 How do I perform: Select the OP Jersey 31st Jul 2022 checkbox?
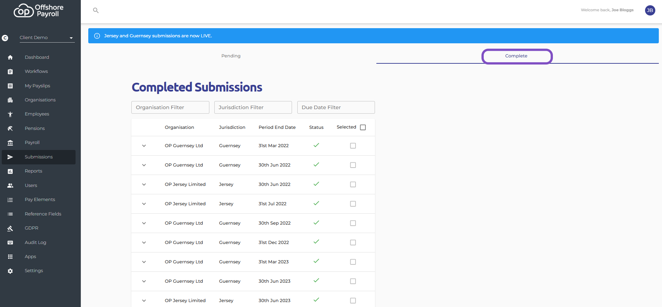pyautogui.click(x=353, y=204)
